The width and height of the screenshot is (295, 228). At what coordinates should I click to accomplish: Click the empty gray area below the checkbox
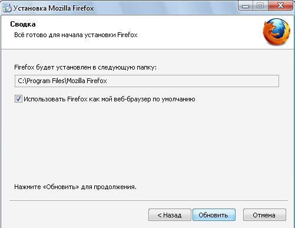tap(147, 143)
